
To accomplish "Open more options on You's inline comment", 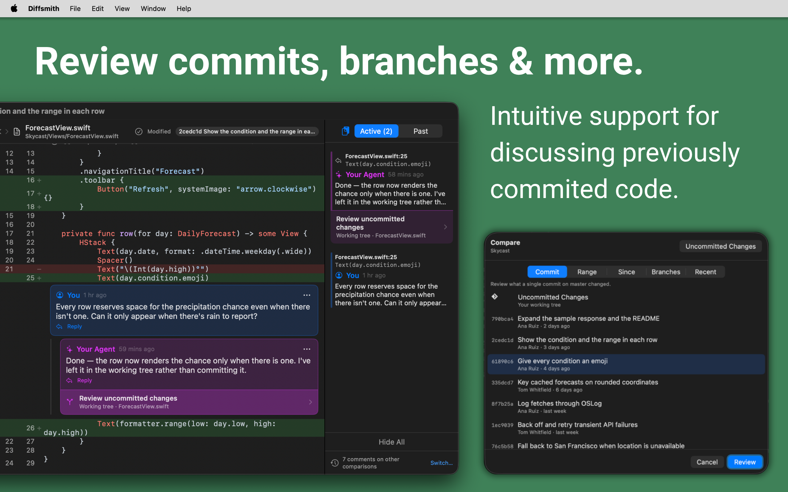I will tap(307, 295).
